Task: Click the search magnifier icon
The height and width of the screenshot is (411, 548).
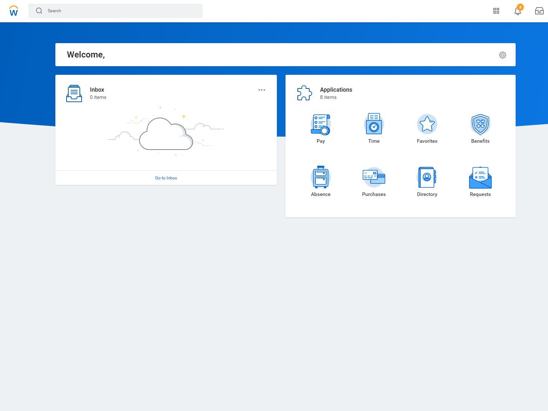Action: (x=39, y=11)
